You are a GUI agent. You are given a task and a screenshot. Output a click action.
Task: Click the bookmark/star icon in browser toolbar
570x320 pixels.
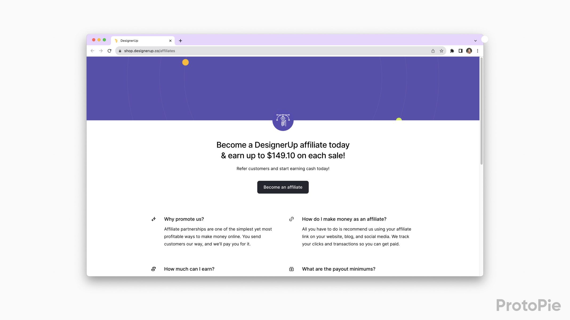(441, 50)
